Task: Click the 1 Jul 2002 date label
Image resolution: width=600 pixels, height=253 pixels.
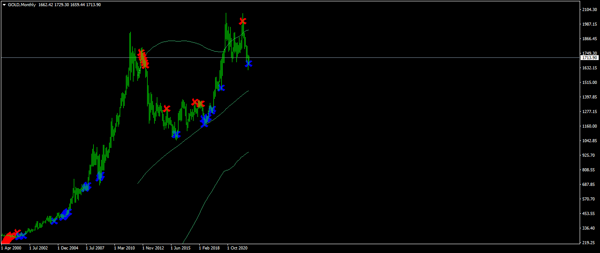Action: [39, 248]
